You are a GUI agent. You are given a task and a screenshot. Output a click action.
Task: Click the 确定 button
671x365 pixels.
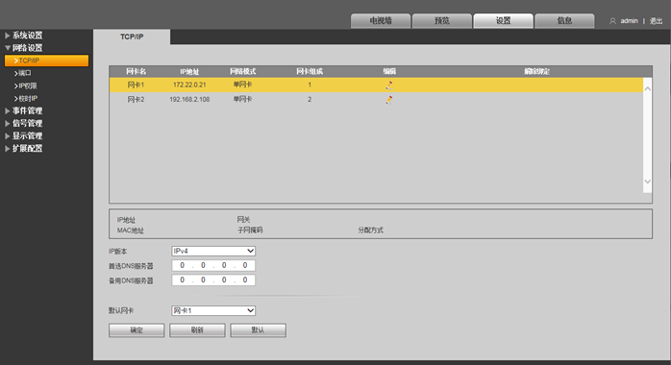pos(137,330)
